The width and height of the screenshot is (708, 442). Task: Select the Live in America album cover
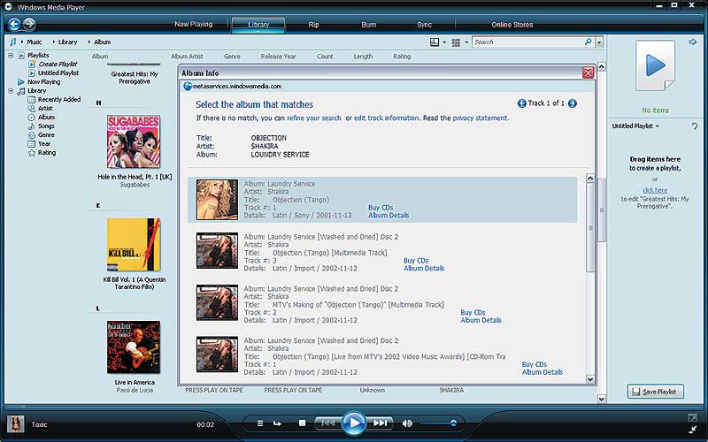pos(134,347)
